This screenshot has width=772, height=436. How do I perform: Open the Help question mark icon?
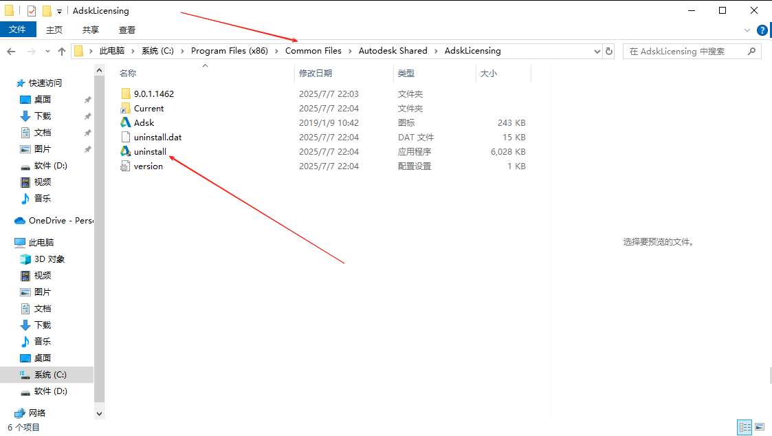tap(762, 30)
